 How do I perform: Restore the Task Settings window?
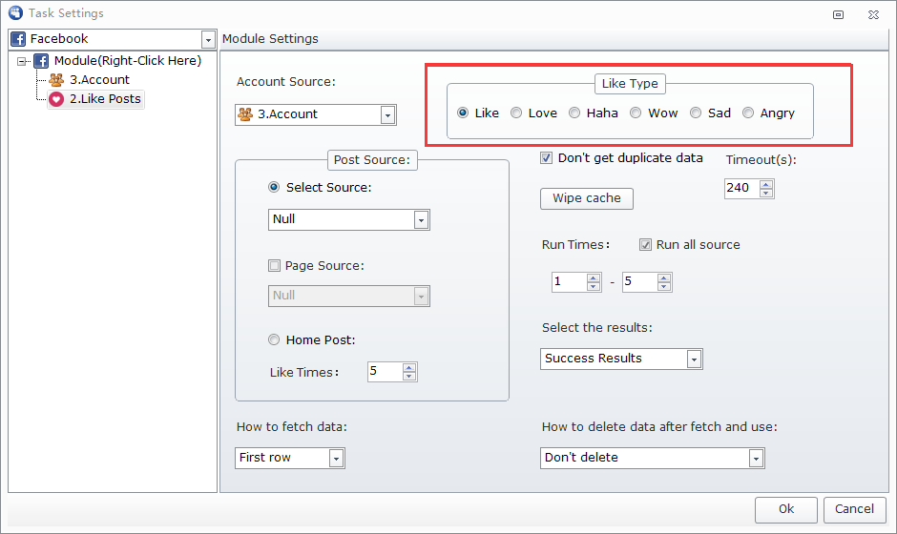coord(838,15)
